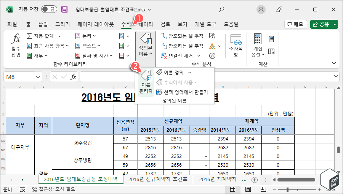
Task: Open the Help (도움말) tab
Action: click(x=231, y=24)
